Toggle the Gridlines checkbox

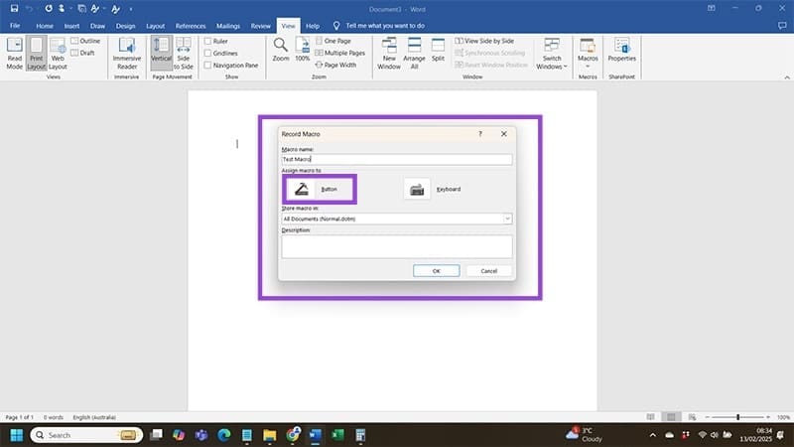pyautogui.click(x=207, y=54)
